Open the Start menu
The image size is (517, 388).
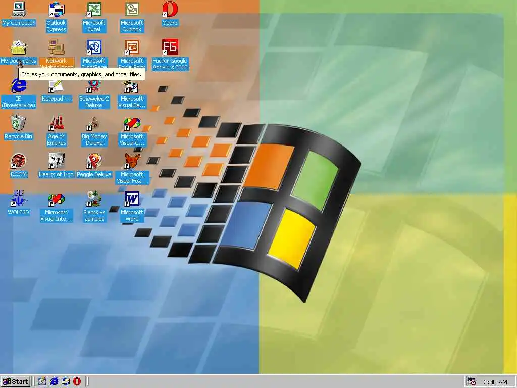click(16, 382)
